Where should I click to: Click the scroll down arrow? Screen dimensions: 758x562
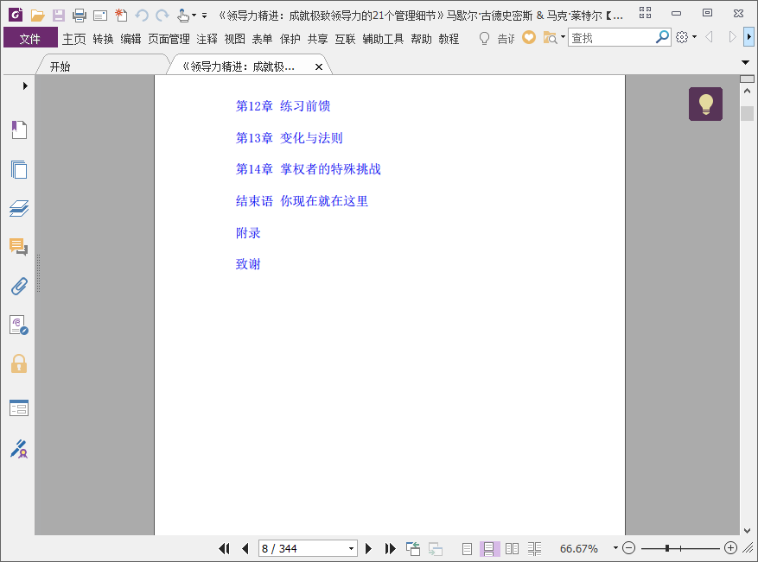coord(747,530)
